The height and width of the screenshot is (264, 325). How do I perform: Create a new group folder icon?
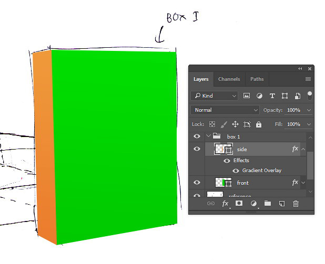click(268, 203)
